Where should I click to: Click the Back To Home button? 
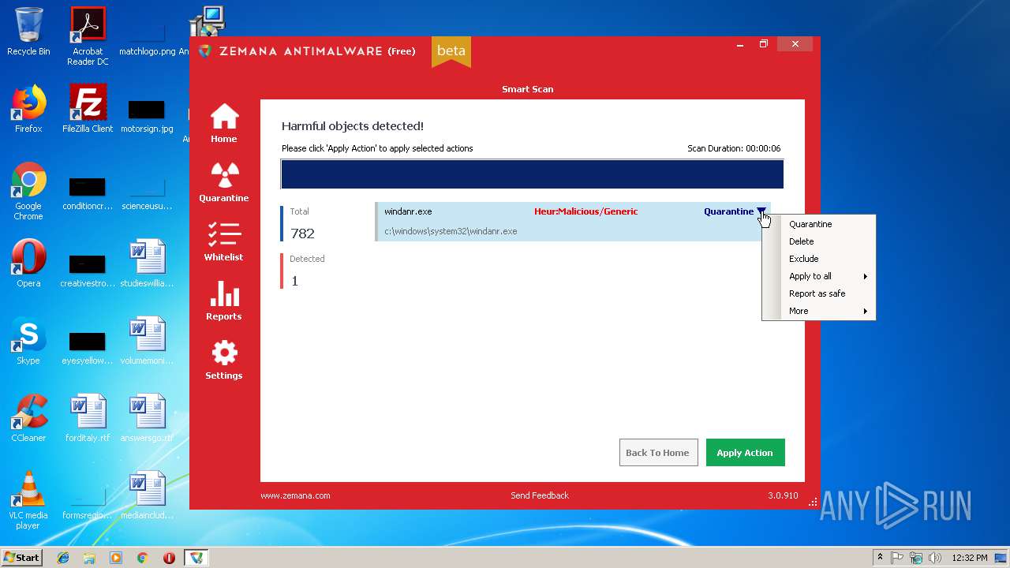(x=658, y=452)
